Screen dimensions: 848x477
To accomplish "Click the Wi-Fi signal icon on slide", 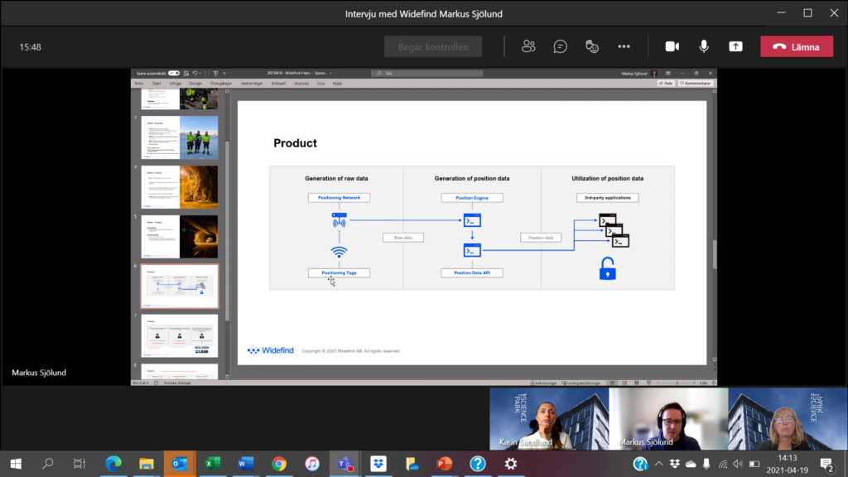I will [x=339, y=252].
